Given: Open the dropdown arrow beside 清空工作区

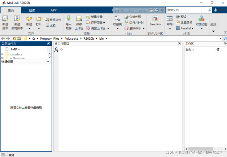Looking at the screenshot, I should tap(108, 28).
